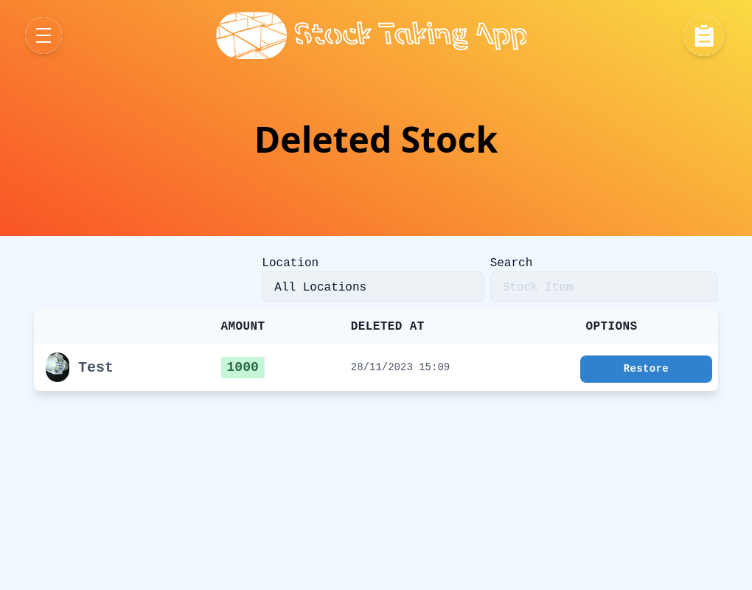
Task: Select the stock list icon at top right
Action: pyautogui.click(x=703, y=35)
